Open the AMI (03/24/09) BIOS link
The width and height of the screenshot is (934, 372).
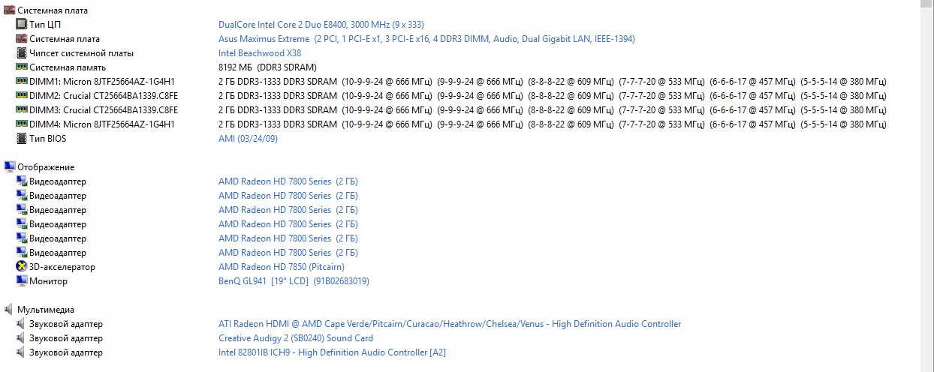(248, 139)
